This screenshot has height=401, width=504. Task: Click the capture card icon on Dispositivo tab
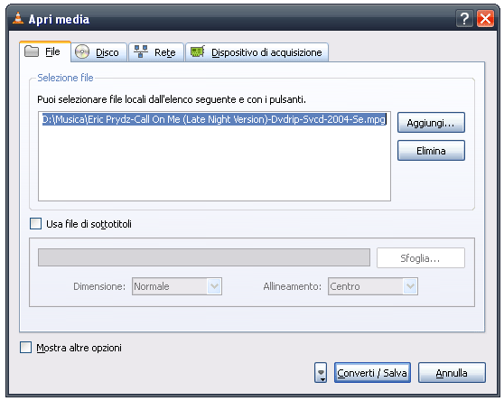(x=198, y=51)
